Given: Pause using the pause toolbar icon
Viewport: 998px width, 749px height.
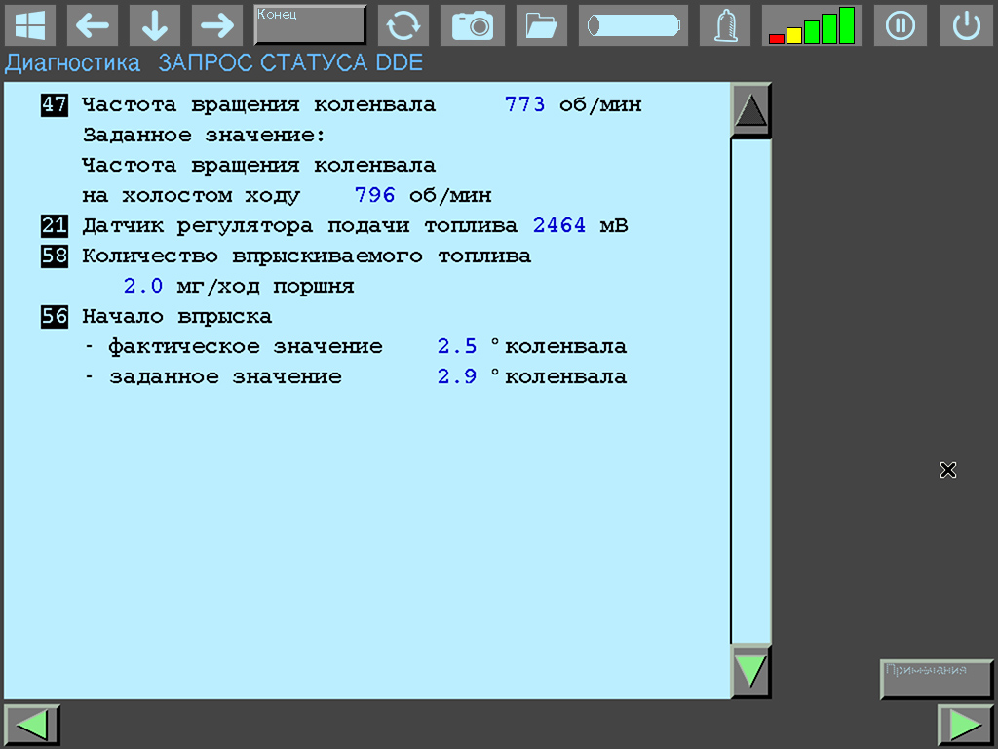Looking at the screenshot, I should [x=900, y=25].
